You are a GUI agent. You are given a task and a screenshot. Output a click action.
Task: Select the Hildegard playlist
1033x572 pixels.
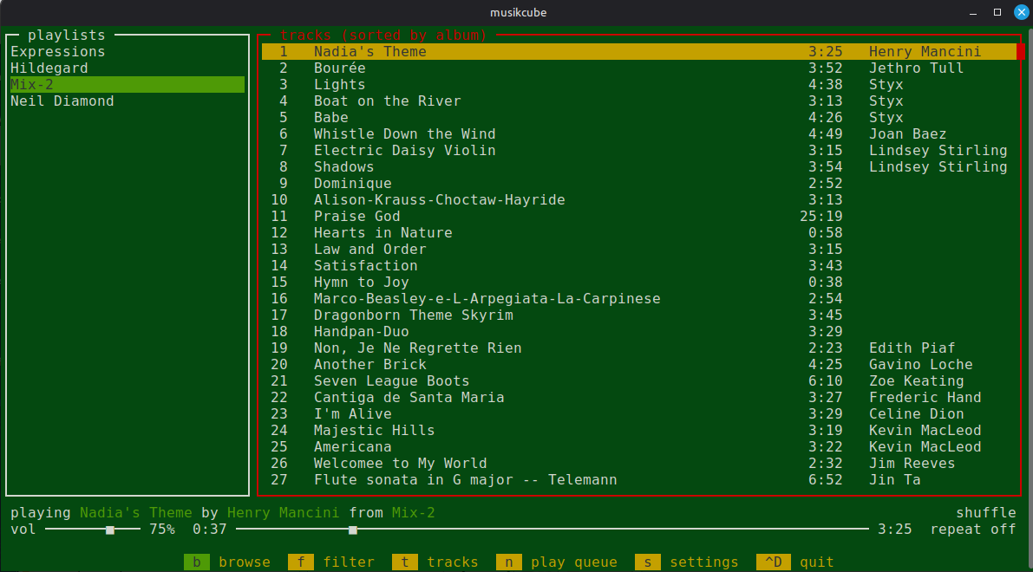[127, 68]
